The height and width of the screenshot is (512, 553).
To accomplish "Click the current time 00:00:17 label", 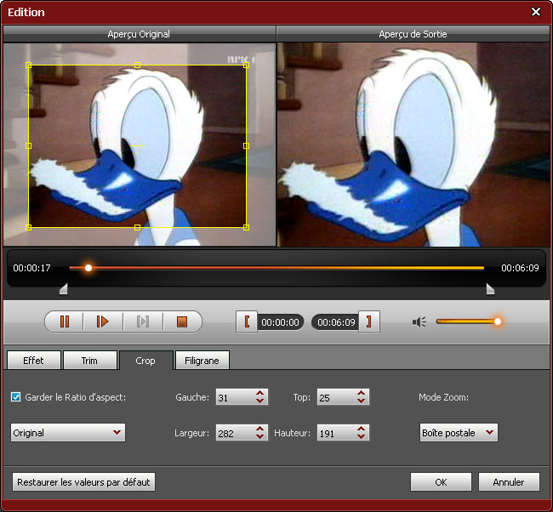I will (x=31, y=268).
